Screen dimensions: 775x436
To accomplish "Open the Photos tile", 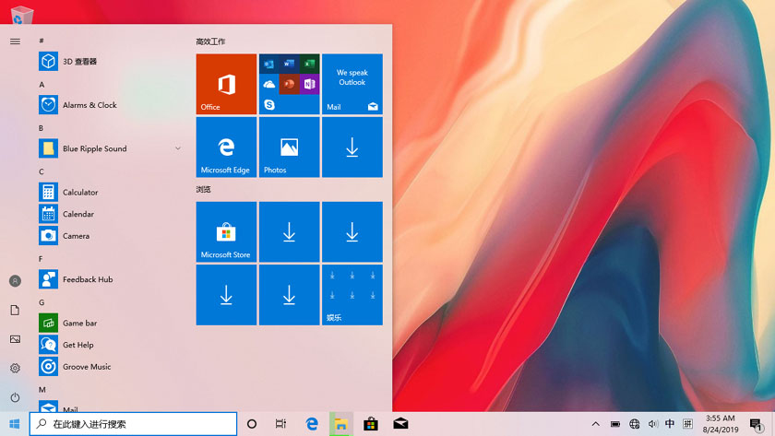I will click(289, 147).
